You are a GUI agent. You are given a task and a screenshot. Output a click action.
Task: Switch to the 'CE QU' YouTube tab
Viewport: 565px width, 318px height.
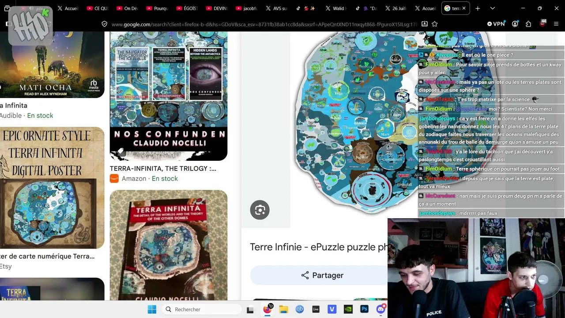point(97,8)
